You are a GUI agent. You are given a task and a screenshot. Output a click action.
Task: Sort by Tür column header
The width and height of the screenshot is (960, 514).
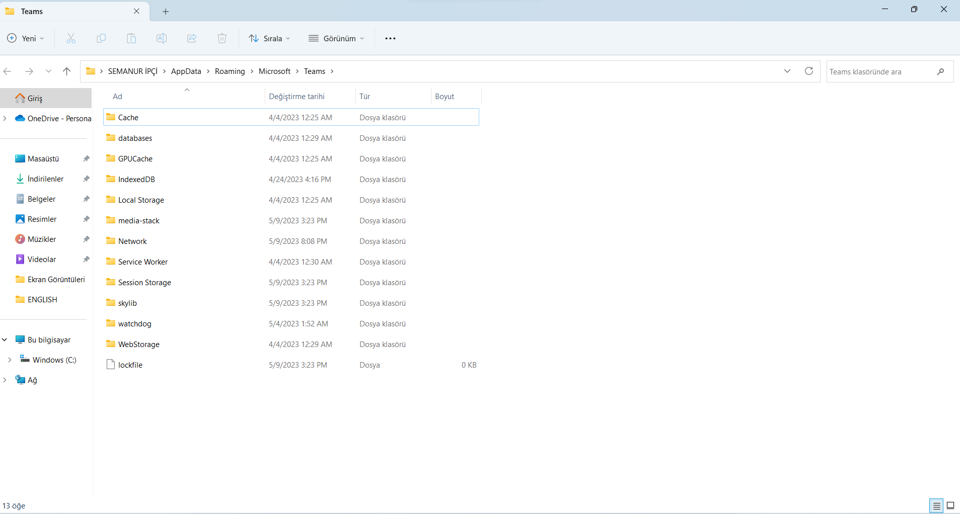pyautogui.click(x=393, y=97)
